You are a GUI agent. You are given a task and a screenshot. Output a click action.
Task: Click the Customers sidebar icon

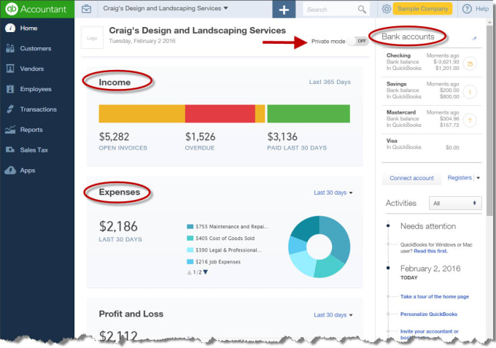pyautogui.click(x=10, y=48)
